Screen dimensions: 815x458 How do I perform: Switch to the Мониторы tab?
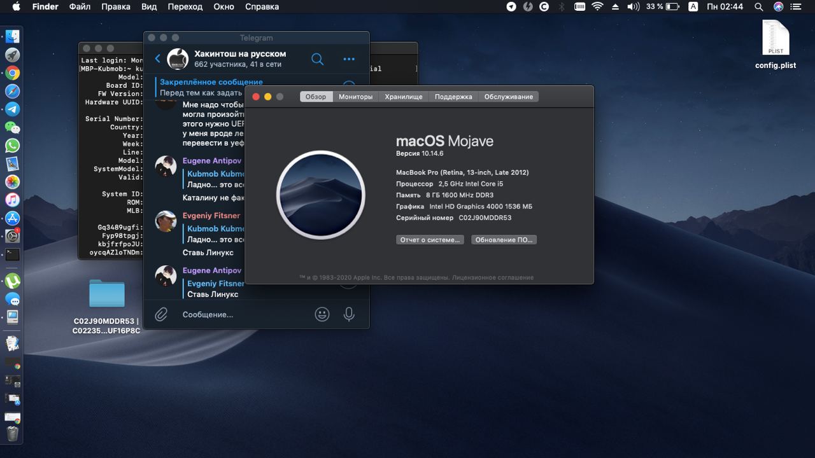tap(355, 97)
